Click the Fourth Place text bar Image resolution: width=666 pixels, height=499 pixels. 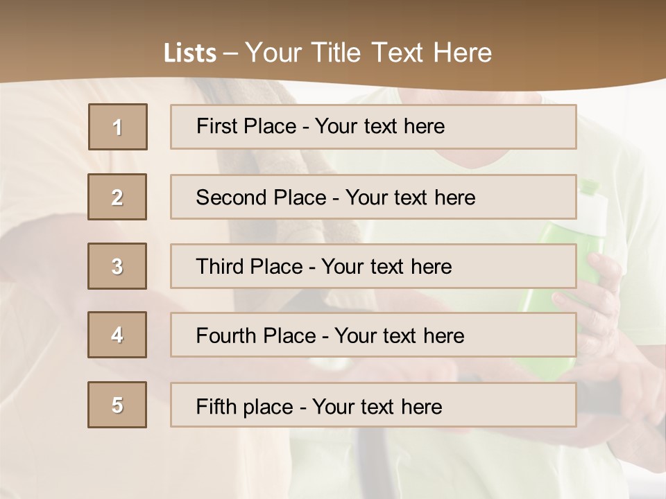[373, 335]
